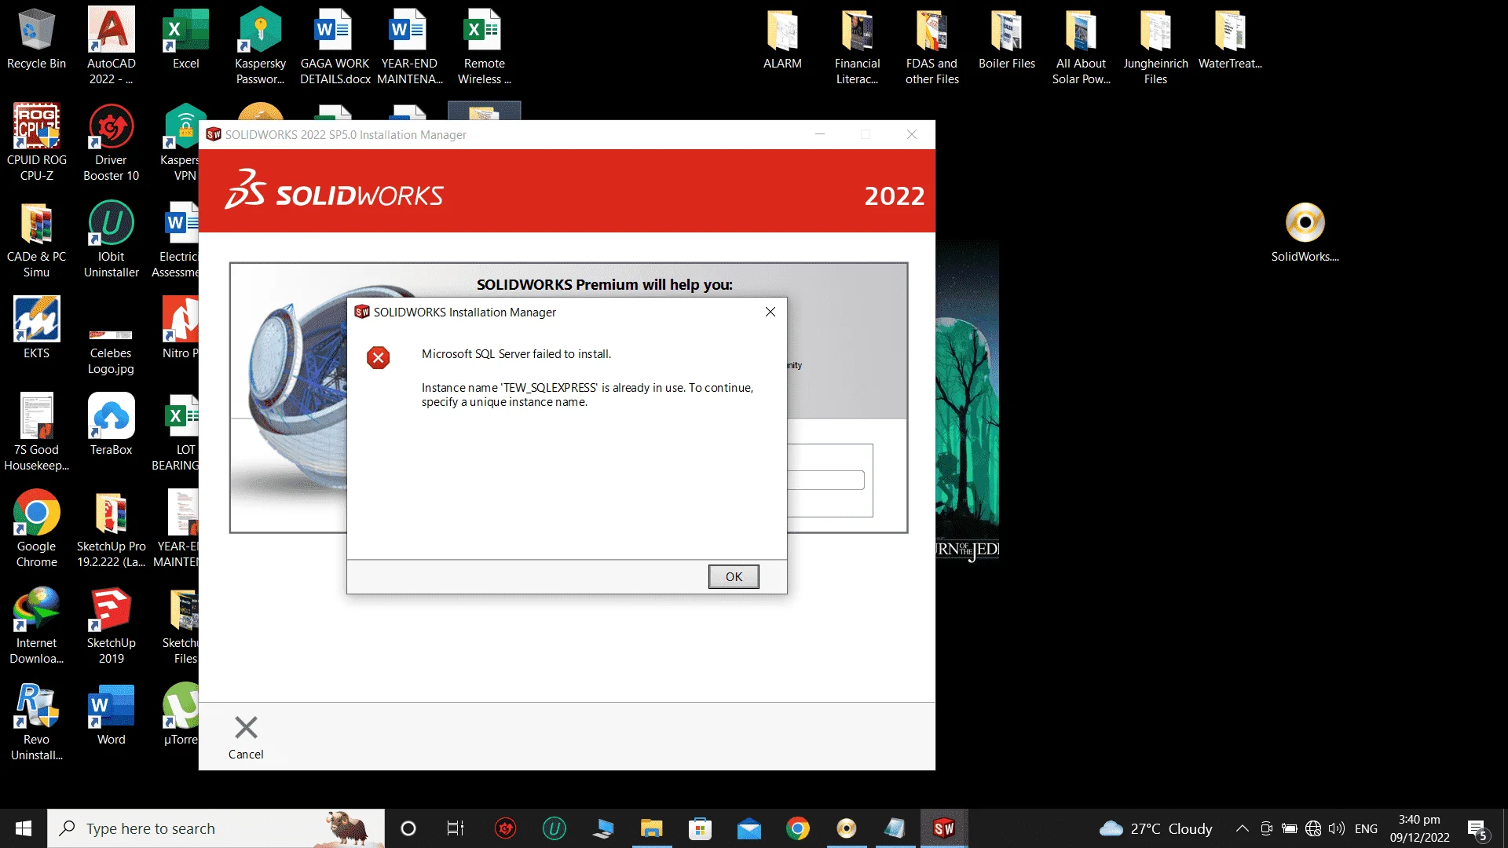1508x848 pixels.
Task: Launch Driver Booster 10
Action: click(x=111, y=143)
